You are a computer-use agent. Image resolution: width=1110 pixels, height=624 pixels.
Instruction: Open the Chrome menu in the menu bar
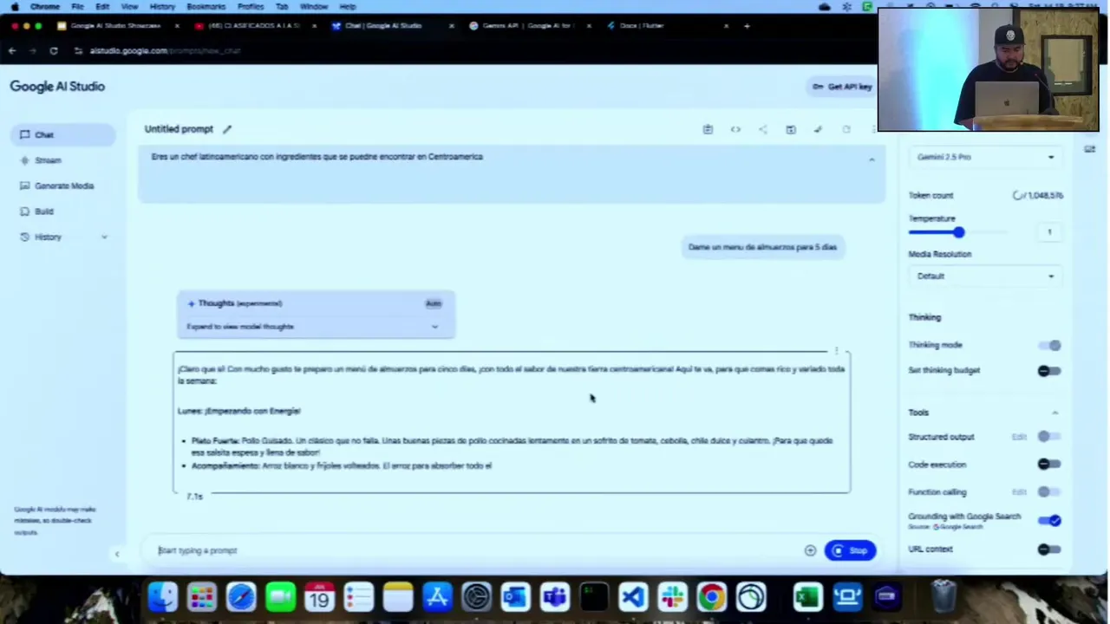(45, 6)
